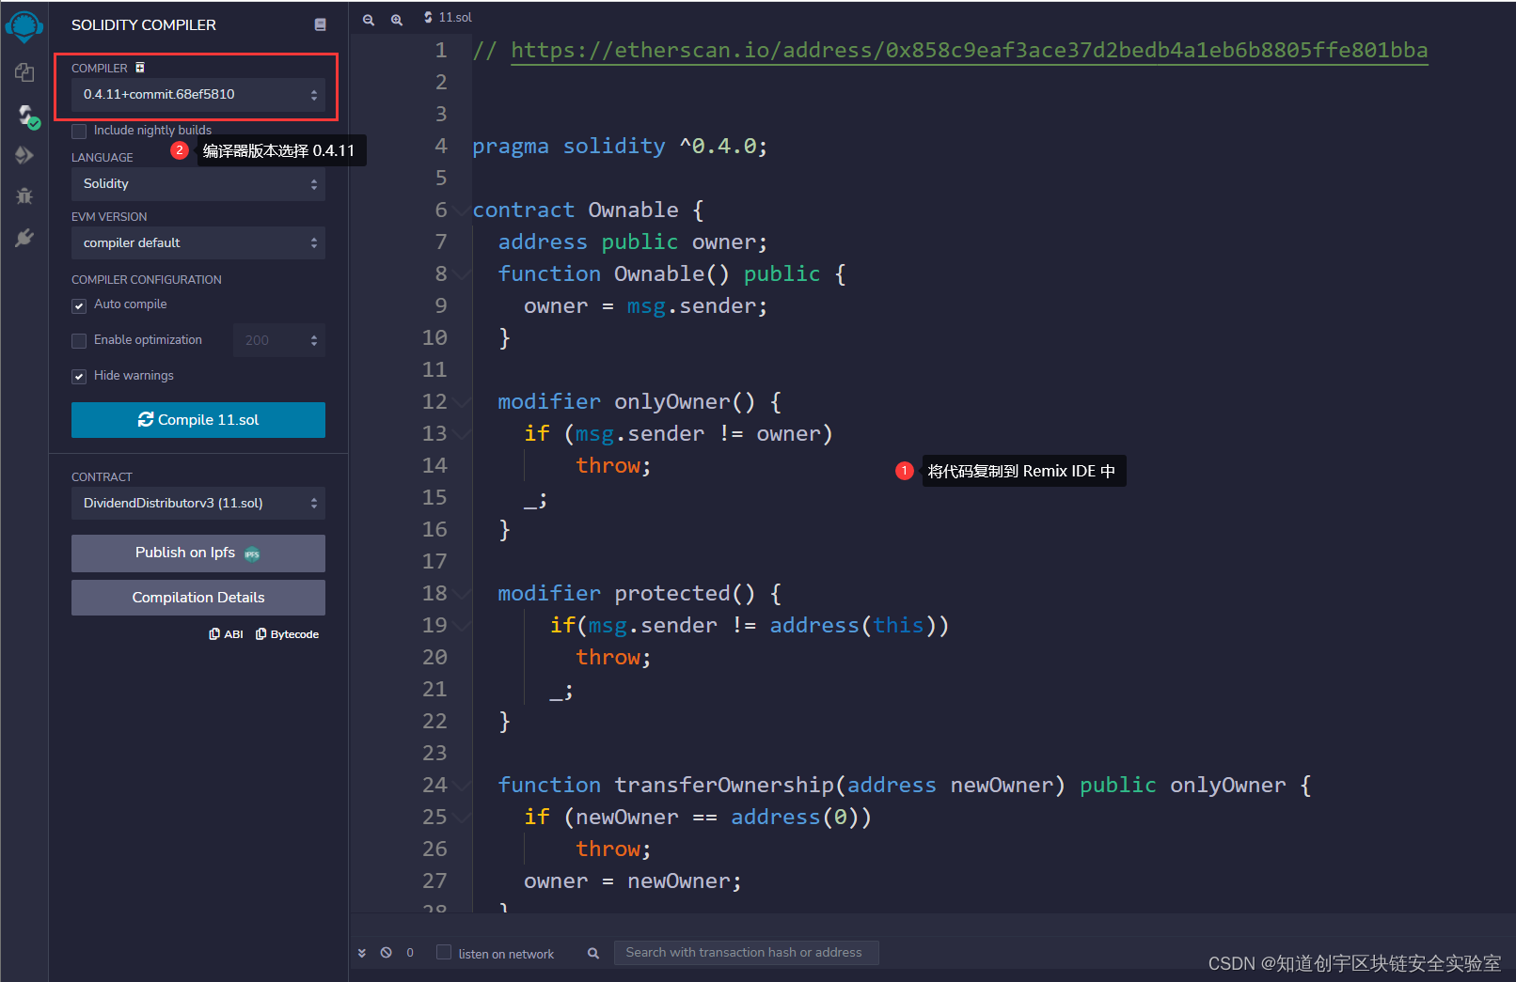Click the add custom compiler icon
The height and width of the screenshot is (982, 1516).
pyautogui.click(x=140, y=68)
